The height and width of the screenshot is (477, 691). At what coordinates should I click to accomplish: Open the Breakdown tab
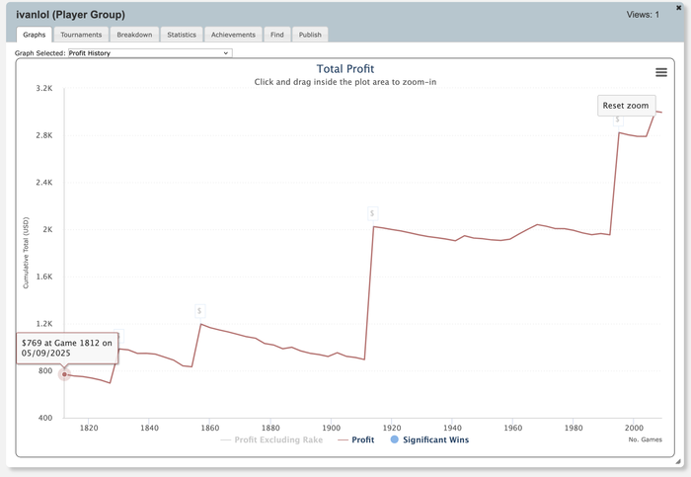click(134, 35)
